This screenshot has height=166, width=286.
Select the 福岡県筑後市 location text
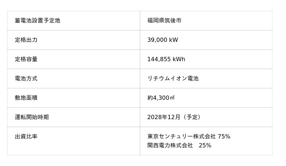(x=164, y=21)
